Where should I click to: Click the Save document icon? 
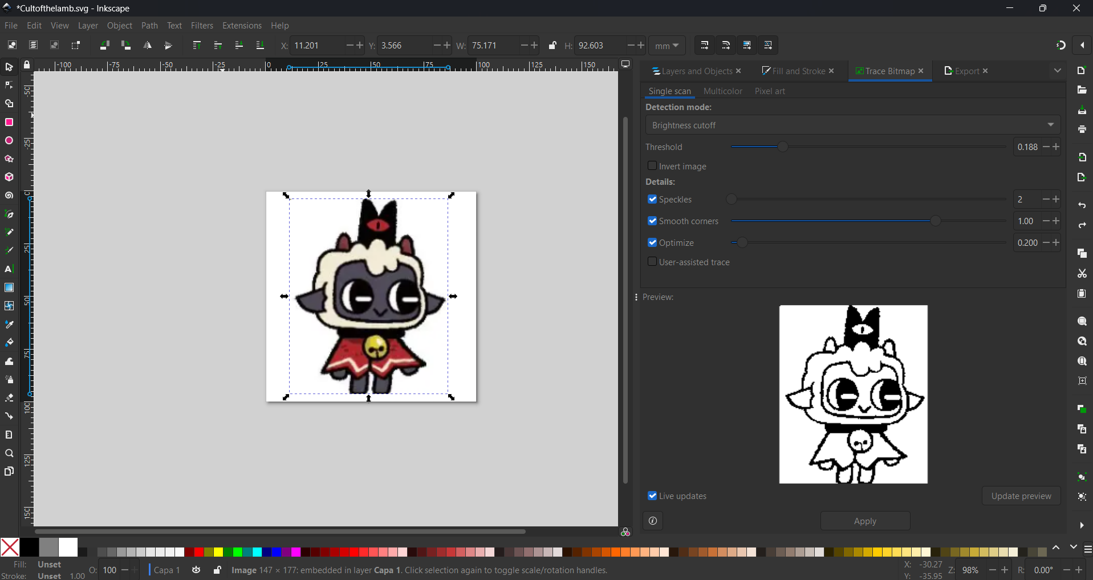coord(1082,110)
